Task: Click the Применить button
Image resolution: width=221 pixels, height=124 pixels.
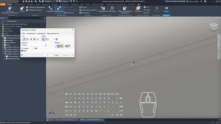Action: pos(66,55)
